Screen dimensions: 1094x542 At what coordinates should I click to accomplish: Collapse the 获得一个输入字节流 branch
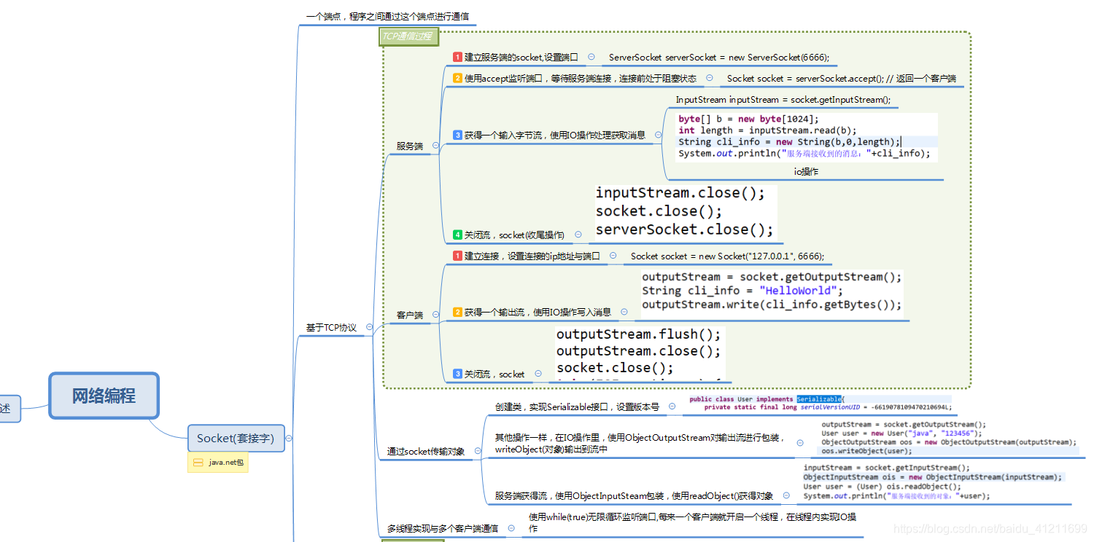658,135
